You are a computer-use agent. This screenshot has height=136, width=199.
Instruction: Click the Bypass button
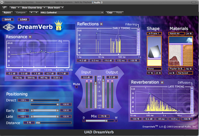[7, 13]
